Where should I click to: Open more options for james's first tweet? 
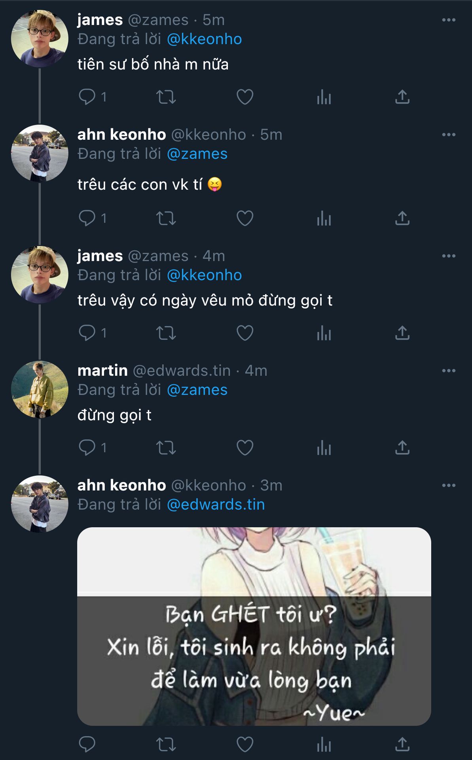pos(449,20)
